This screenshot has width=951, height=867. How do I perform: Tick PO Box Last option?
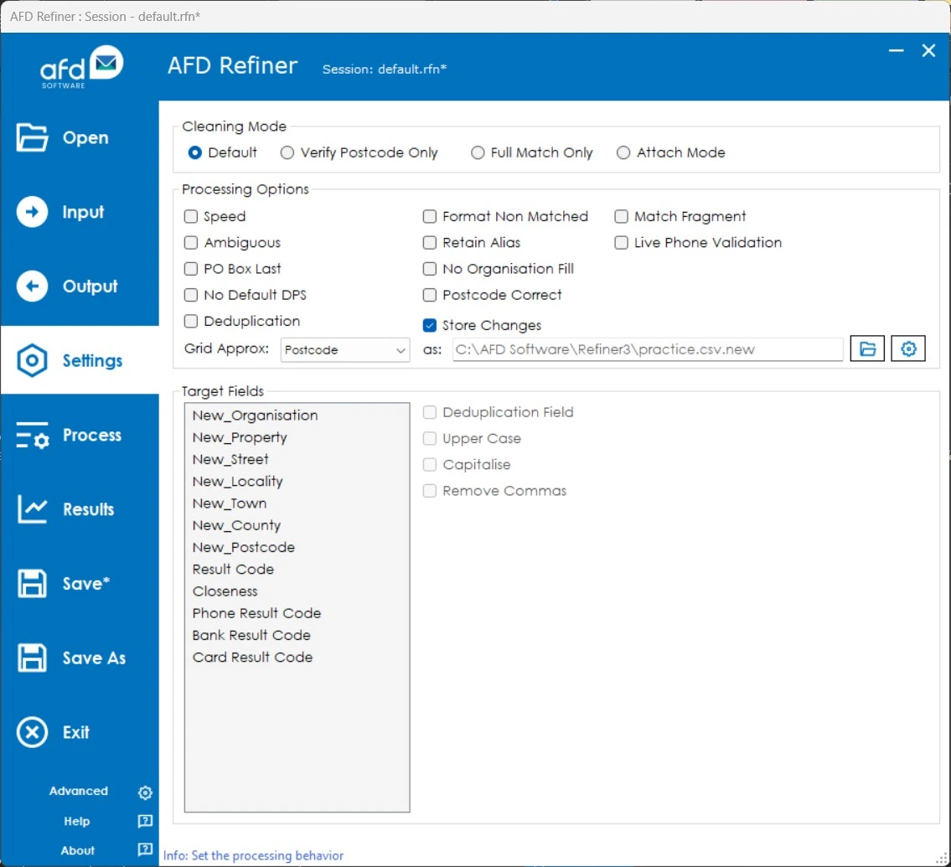(191, 269)
